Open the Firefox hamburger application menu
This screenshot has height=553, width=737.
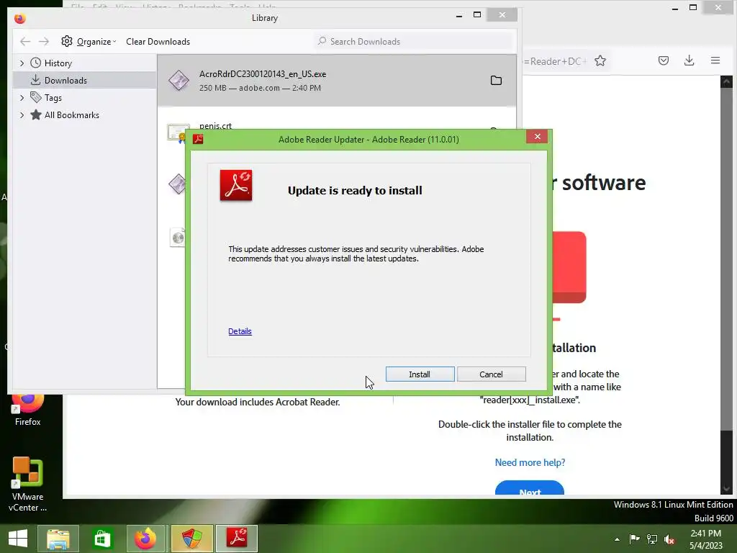(x=715, y=60)
